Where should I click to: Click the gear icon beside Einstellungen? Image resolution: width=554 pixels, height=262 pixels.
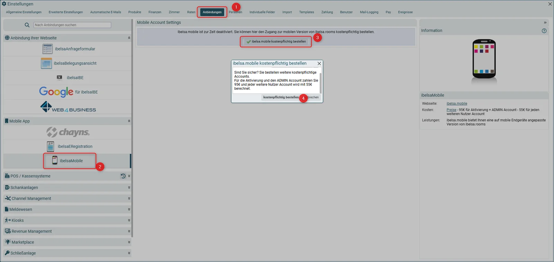[x=4, y=4]
